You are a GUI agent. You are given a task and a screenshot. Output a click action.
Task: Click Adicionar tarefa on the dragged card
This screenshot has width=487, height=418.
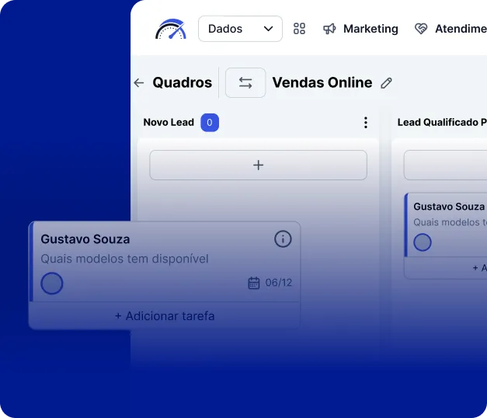pyautogui.click(x=165, y=316)
